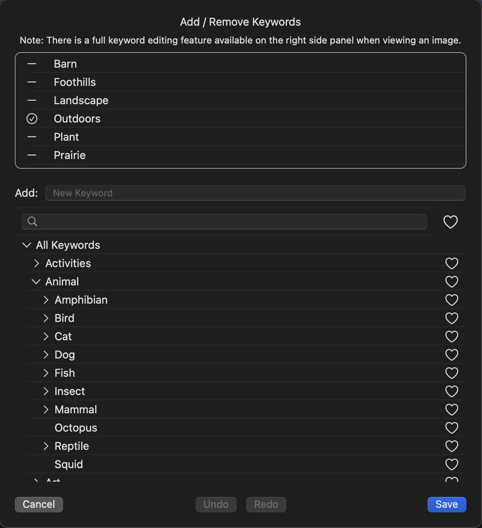Viewport: 482px width, 528px height.
Task: Show favorites using heart beside search field
Action: coord(450,222)
